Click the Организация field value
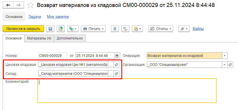This screenshot has height=110, width=238. pyautogui.click(x=184, y=65)
